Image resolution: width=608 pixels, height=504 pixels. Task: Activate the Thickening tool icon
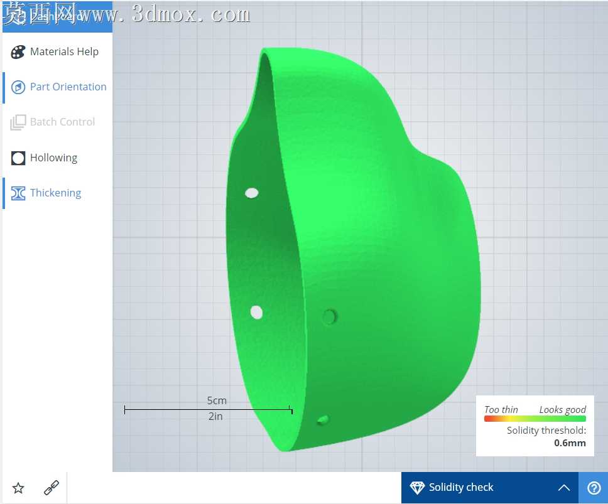click(x=18, y=193)
